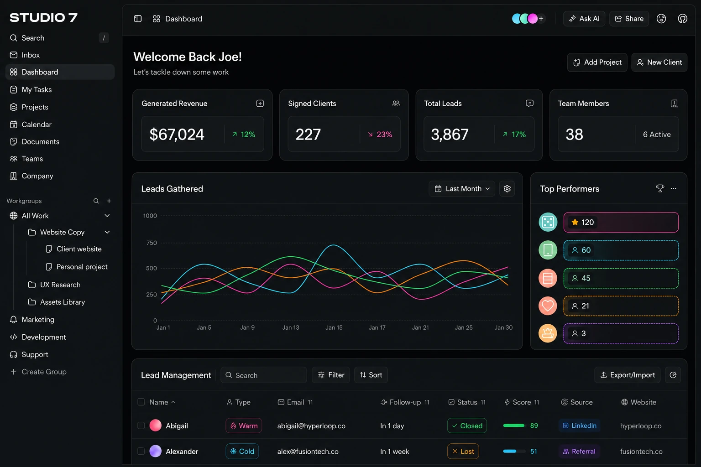Click the LinkedIn source tag
The width and height of the screenshot is (701, 467).
580,425
